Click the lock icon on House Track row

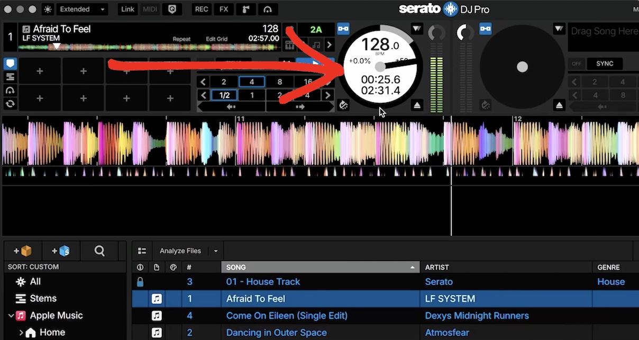(140, 282)
